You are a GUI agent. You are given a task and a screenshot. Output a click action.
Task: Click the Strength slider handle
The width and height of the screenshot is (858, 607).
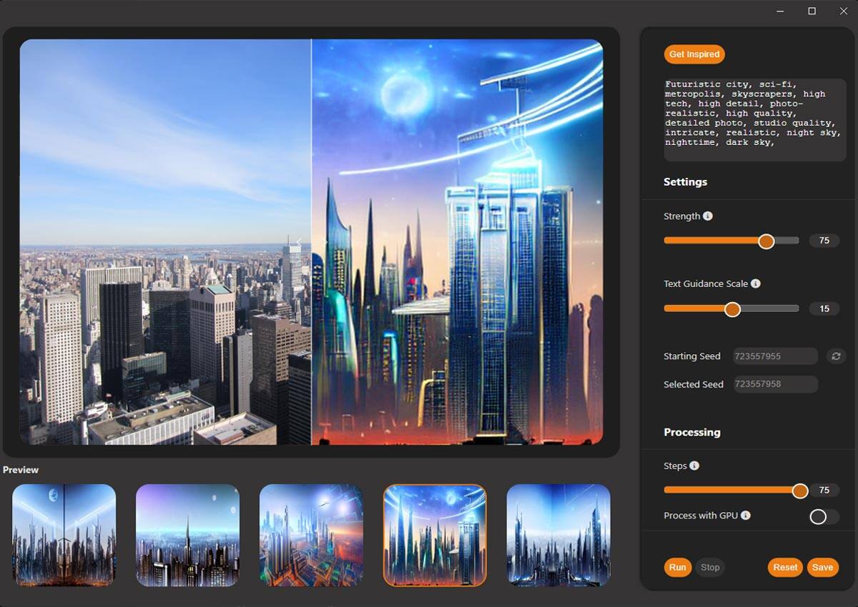[x=766, y=241]
